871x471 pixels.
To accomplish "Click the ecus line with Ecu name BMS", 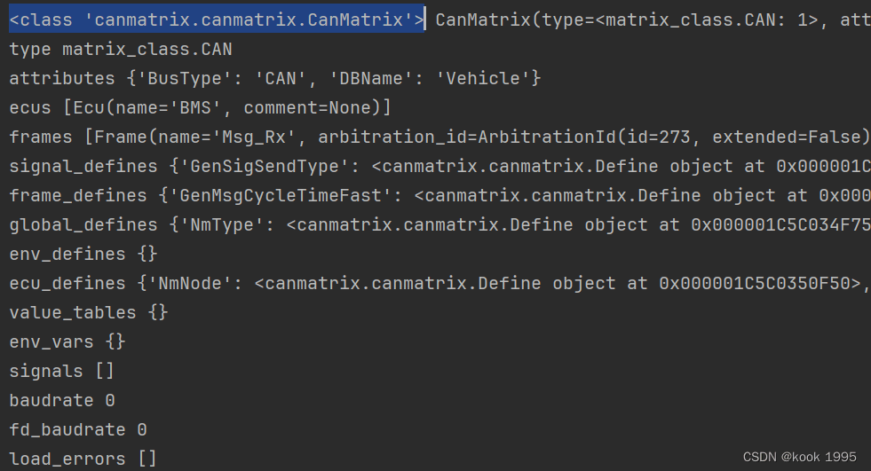I will click(x=201, y=107).
